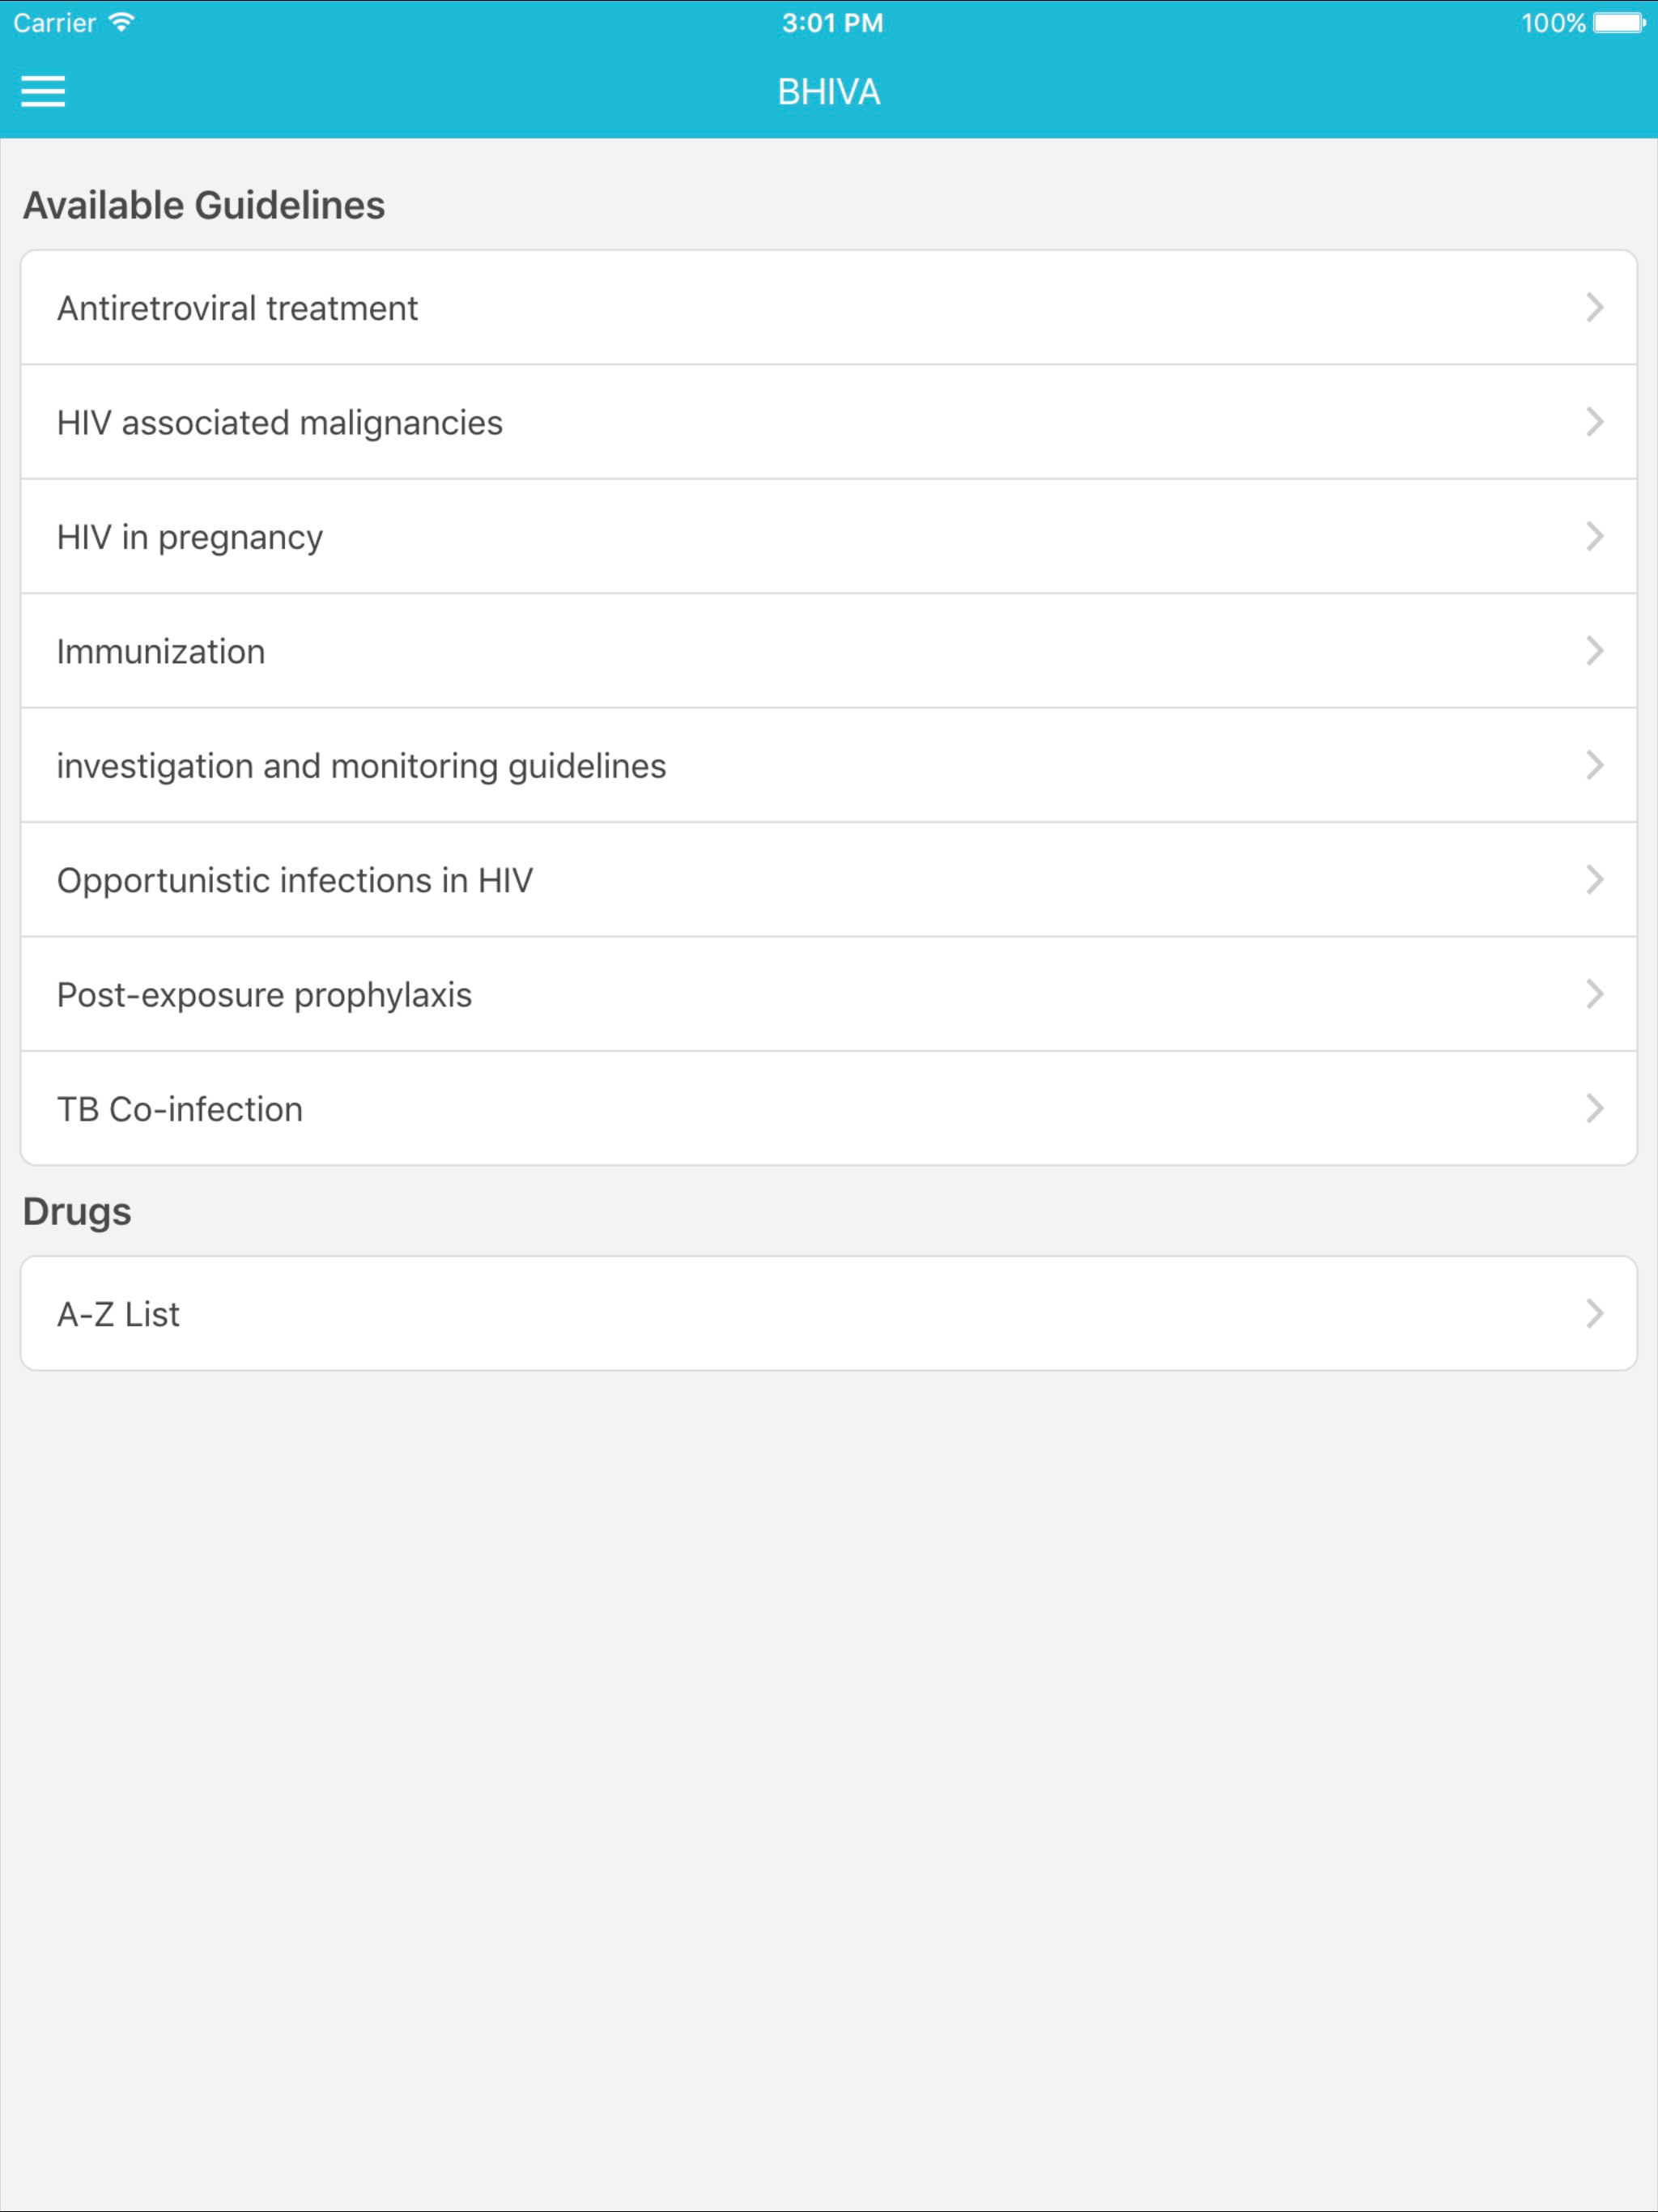Click chevron beside investigation and monitoring guidelines
1658x2212 pixels.
[1595, 765]
